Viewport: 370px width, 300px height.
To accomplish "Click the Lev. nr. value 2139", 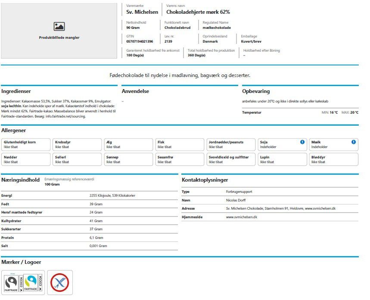I will pos(168,41).
